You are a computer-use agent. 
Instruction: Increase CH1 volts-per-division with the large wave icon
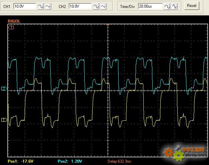coord(41,6)
